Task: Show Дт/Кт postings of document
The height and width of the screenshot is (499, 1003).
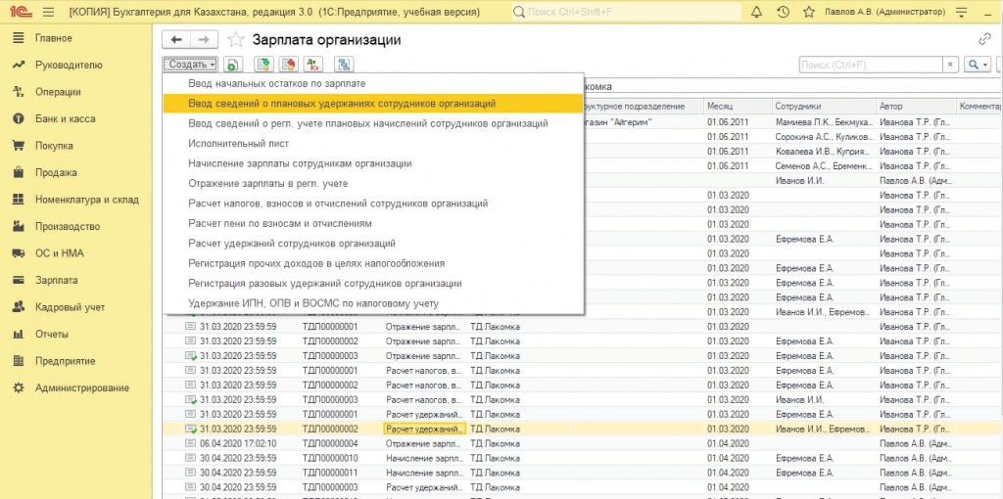Action: tap(312, 65)
